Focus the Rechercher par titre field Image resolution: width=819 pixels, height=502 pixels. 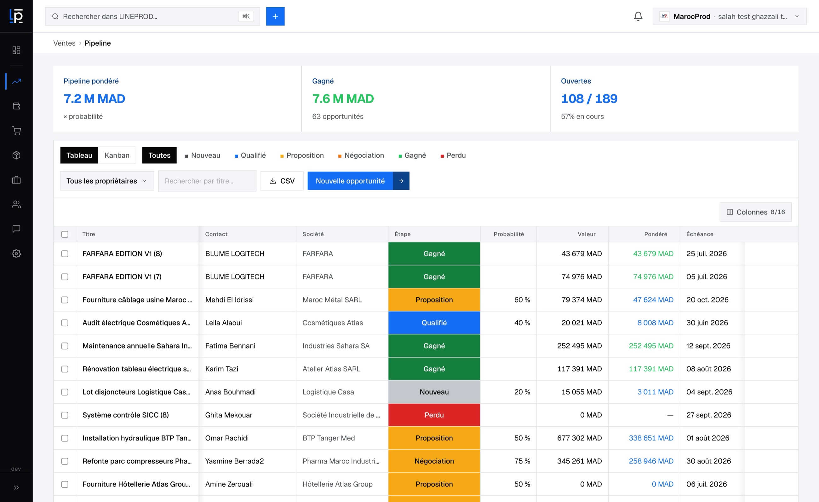(x=207, y=181)
